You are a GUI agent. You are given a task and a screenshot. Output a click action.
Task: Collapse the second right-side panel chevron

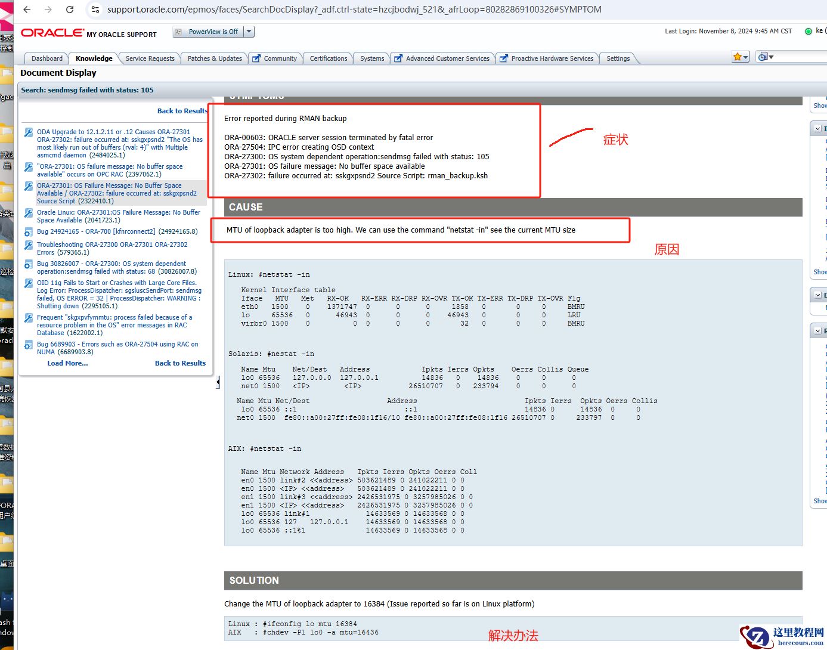[817, 295]
